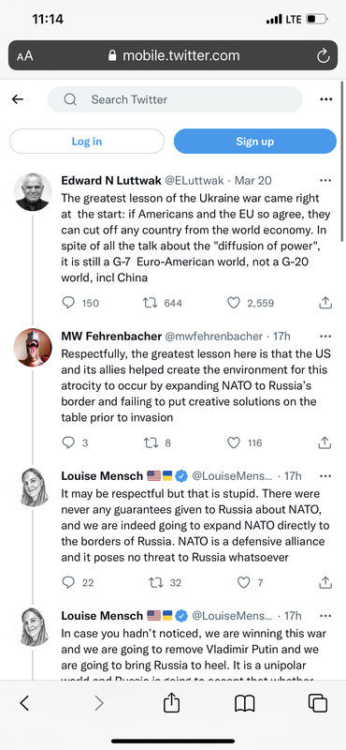Open Safari tabs overview icon
The image size is (346, 750).
click(x=318, y=703)
